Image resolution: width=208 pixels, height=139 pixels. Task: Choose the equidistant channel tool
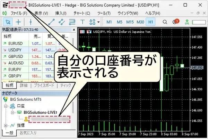pos(62,22)
